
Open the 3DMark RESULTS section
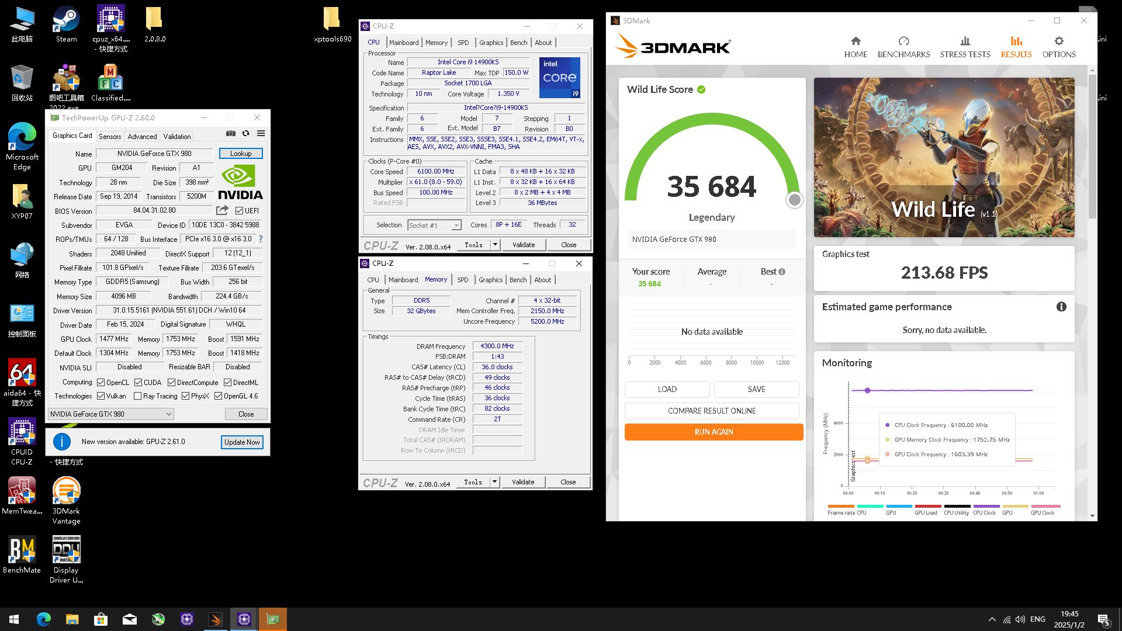(1016, 47)
